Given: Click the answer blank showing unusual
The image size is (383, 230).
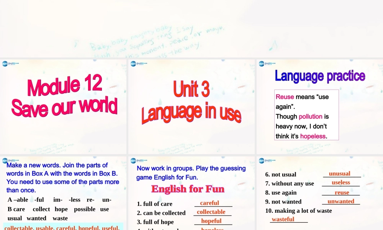Looking at the screenshot, I should (x=340, y=173).
